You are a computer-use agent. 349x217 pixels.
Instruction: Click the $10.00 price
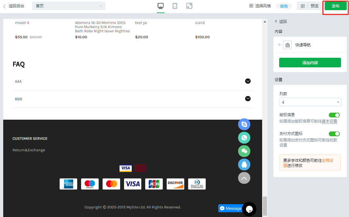[x=81, y=37]
